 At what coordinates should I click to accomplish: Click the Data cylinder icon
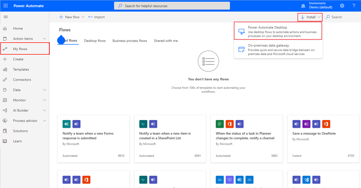coord(5,90)
